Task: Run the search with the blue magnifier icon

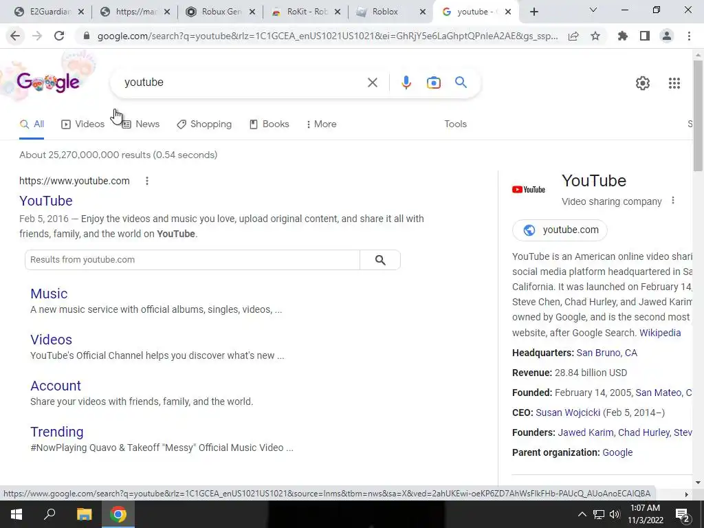Action: pyautogui.click(x=461, y=82)
